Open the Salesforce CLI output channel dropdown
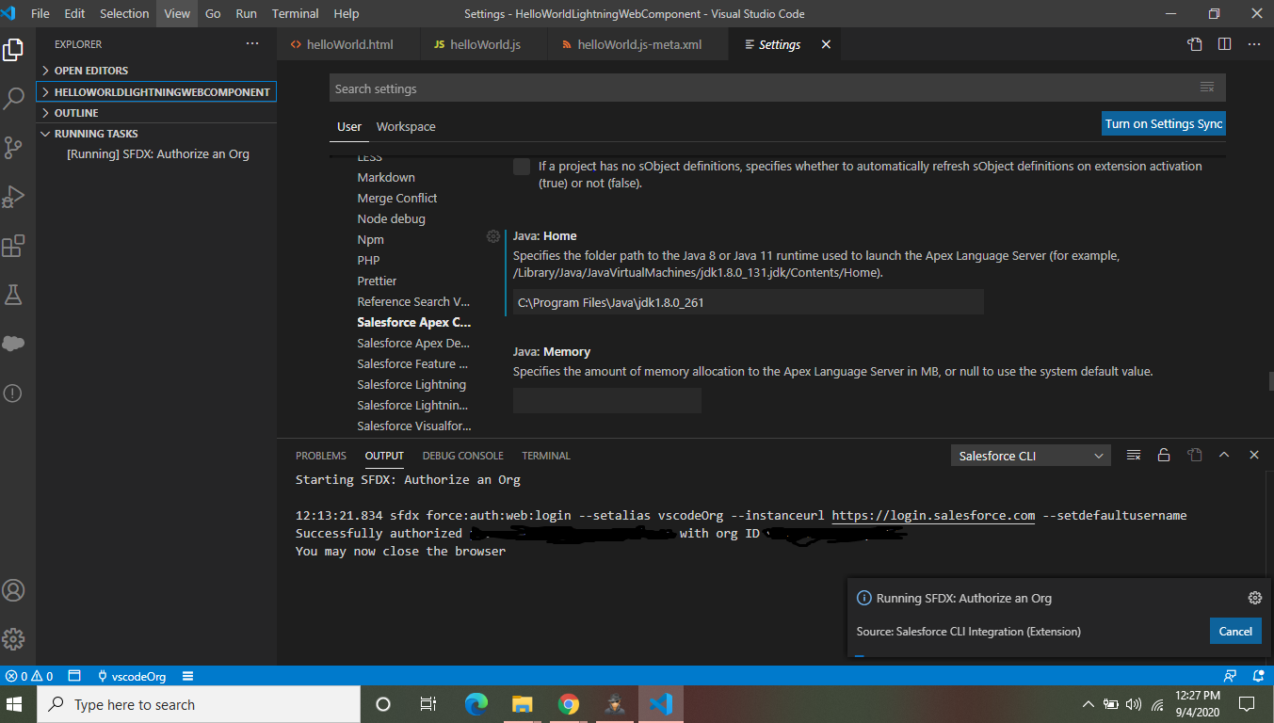The height and width of the screenshot is (723, 1274). point(1029,455)
